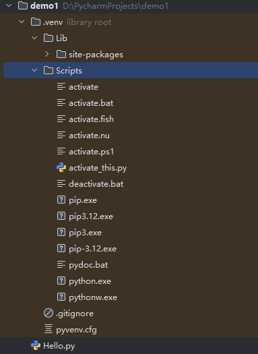
Task: Expand the site-packages folder
Action: 47,54
